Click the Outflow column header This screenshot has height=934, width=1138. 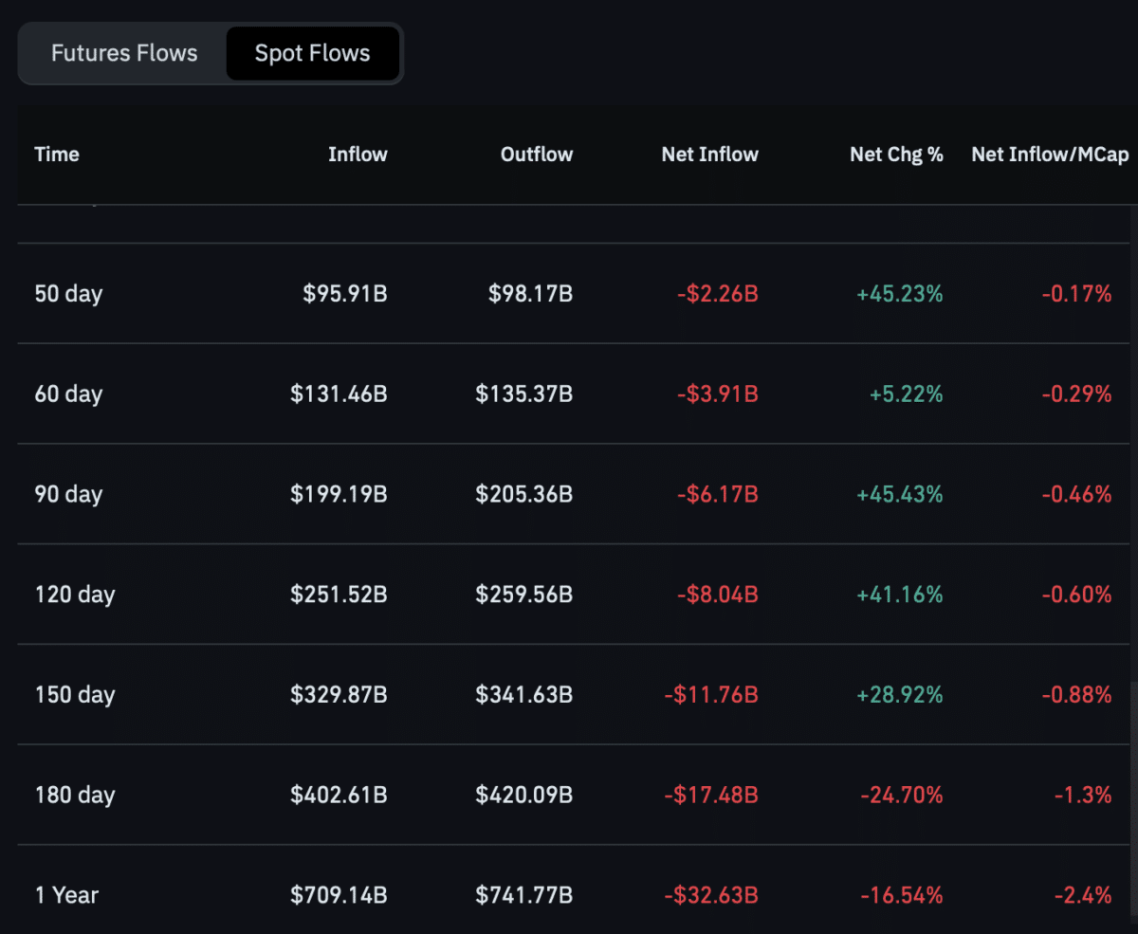[x=537, y=155]
